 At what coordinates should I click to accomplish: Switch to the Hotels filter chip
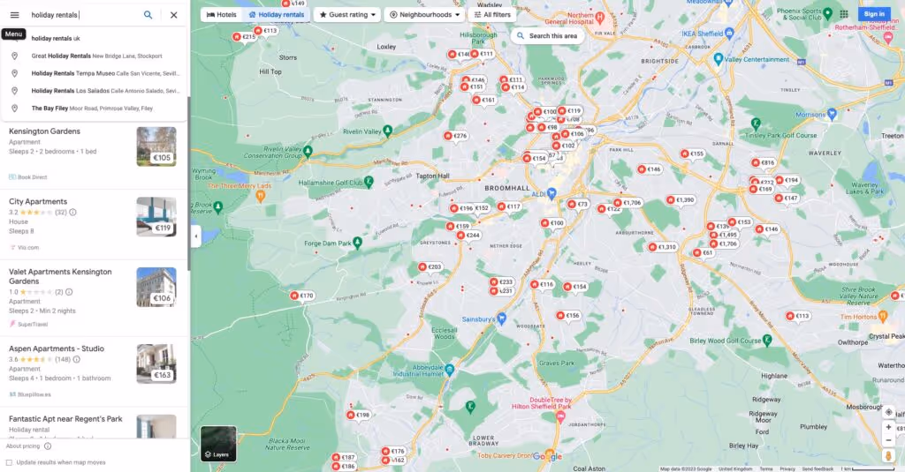(x=222, y=14)
